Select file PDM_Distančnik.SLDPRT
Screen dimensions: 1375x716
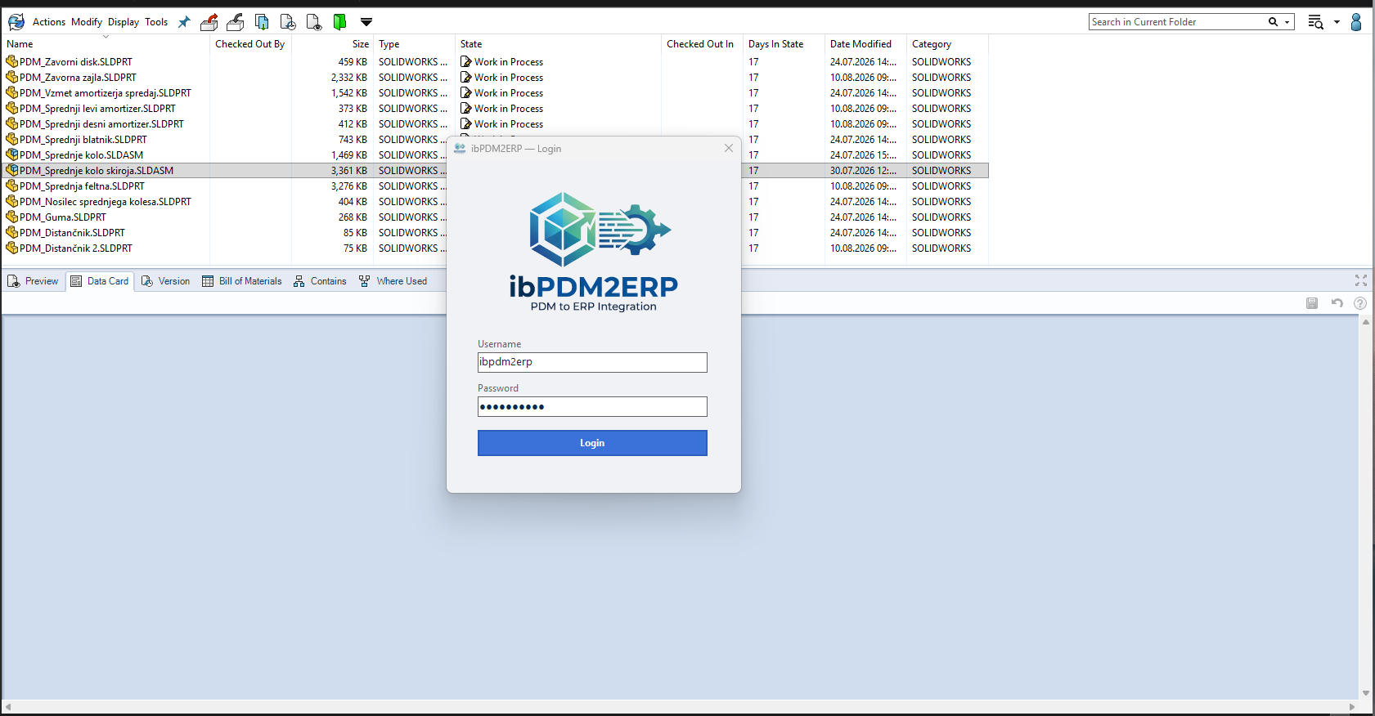point(72,233)
